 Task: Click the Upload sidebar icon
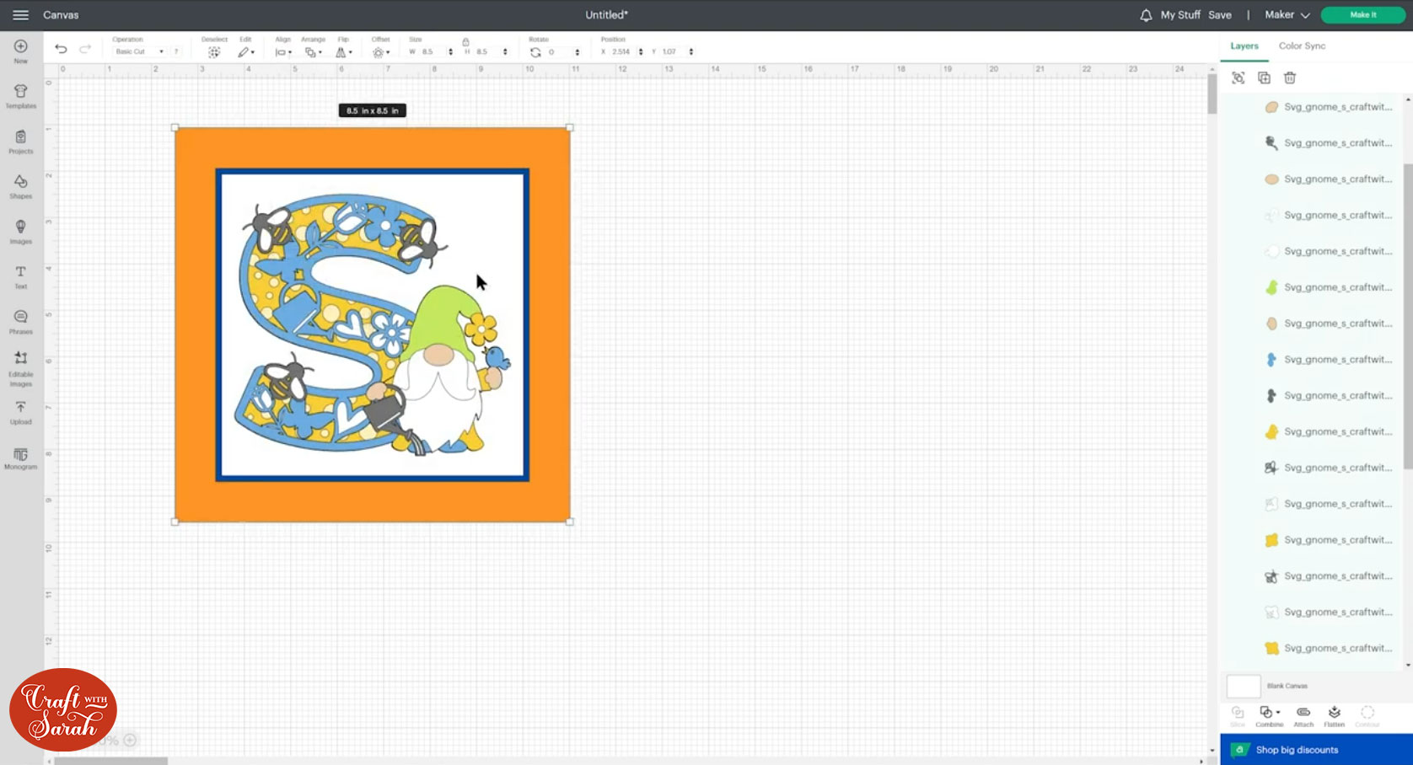(x=21, y=413)
